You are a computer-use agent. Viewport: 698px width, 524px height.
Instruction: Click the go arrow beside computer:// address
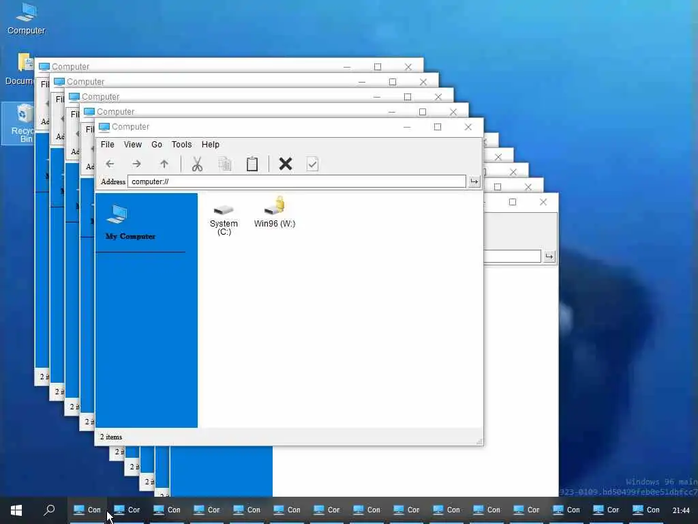click(x=474, y=181)
